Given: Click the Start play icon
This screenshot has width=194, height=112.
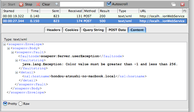Looking at the screenshot, I should [x=4, y=4].
